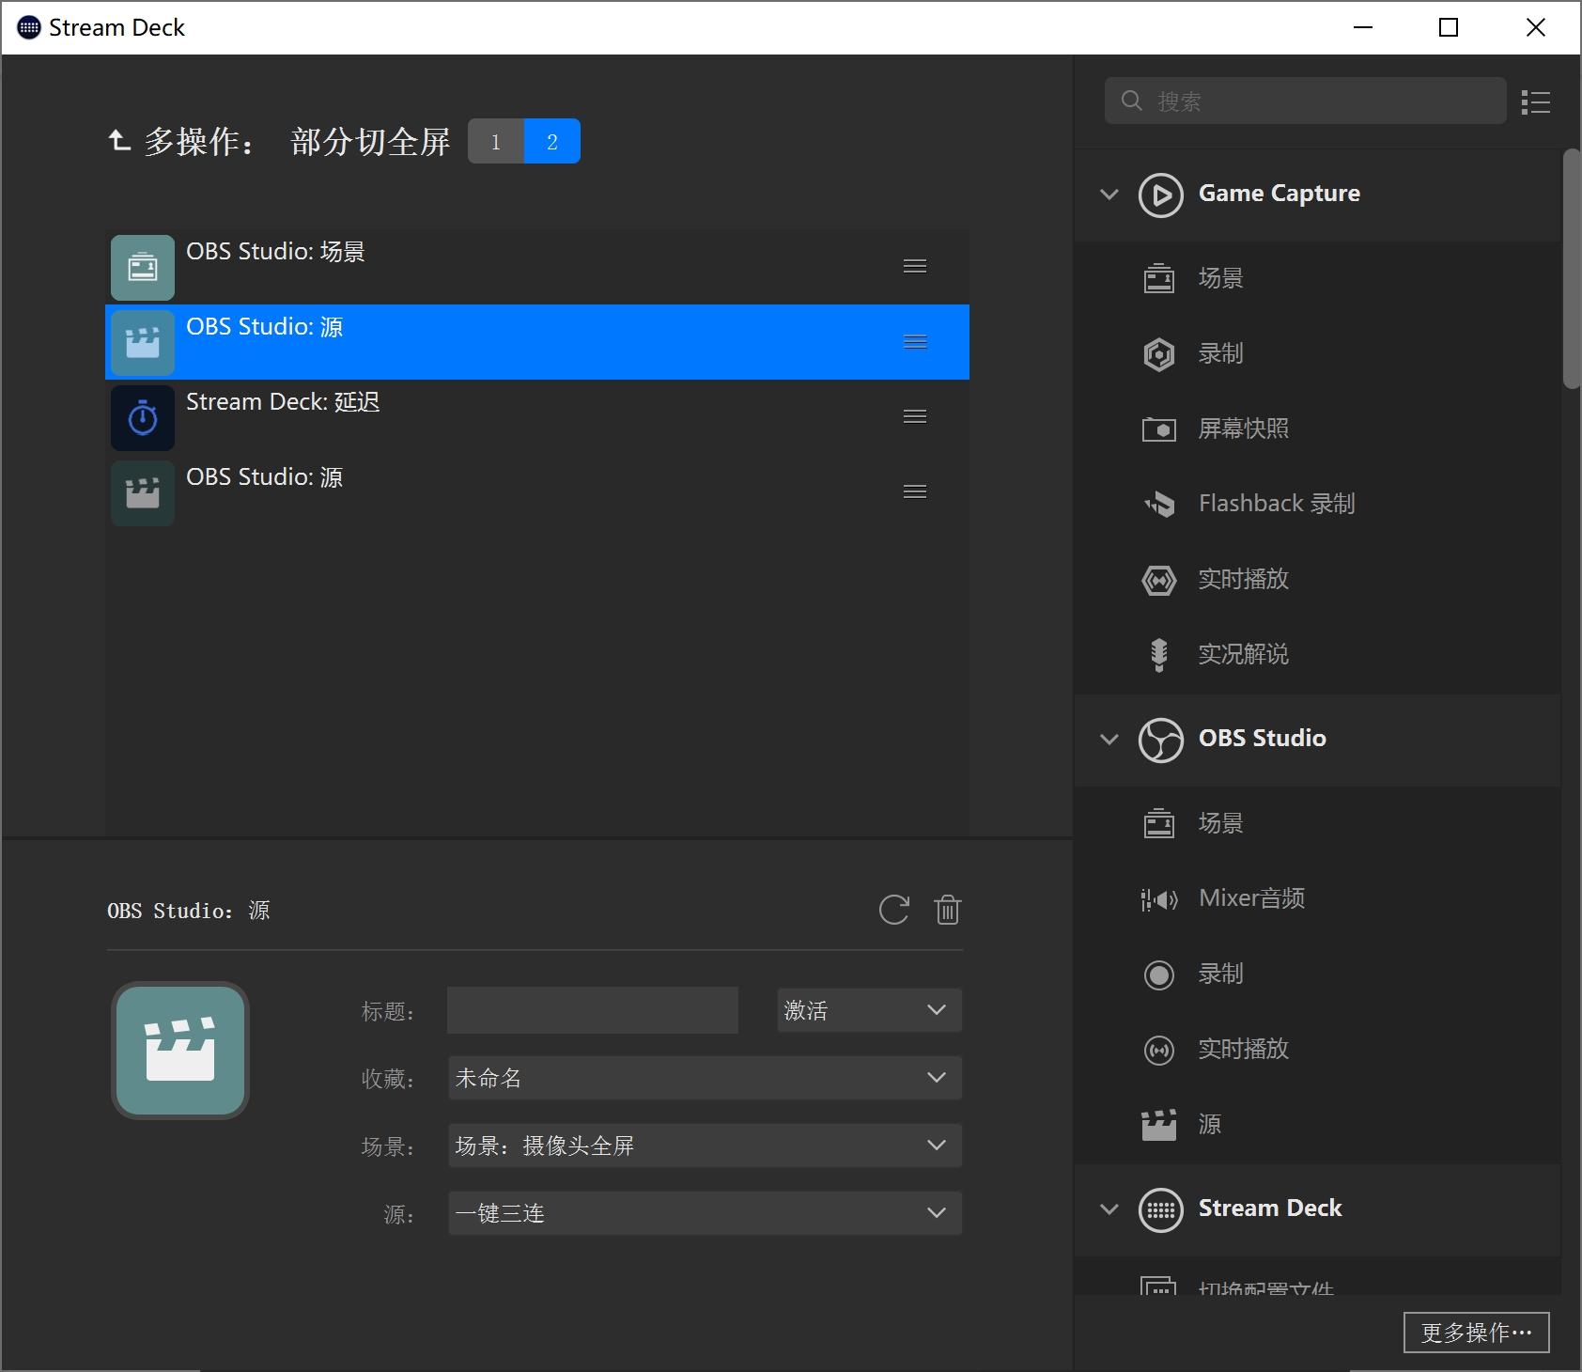Select the 实时播放 icon under Game Capture
This screenshot has width=1582, height=1372.
tap(1159, 580)
